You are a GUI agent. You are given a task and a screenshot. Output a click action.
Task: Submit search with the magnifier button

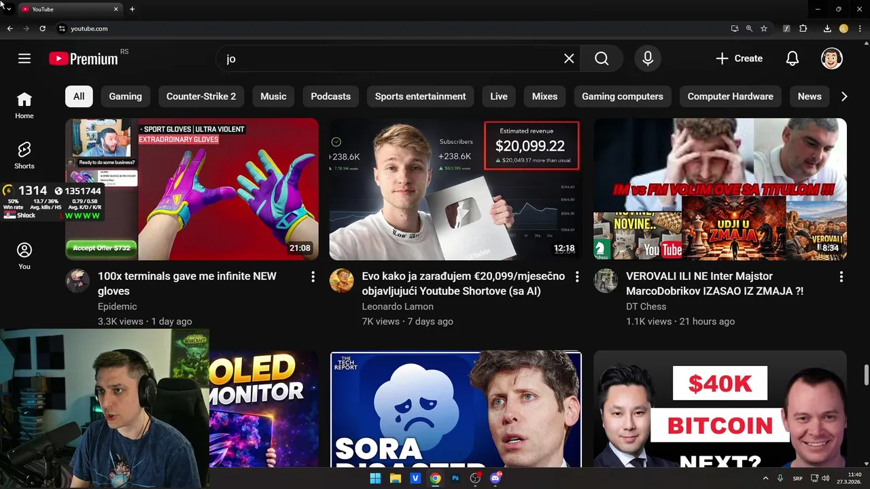pos(602,58)
